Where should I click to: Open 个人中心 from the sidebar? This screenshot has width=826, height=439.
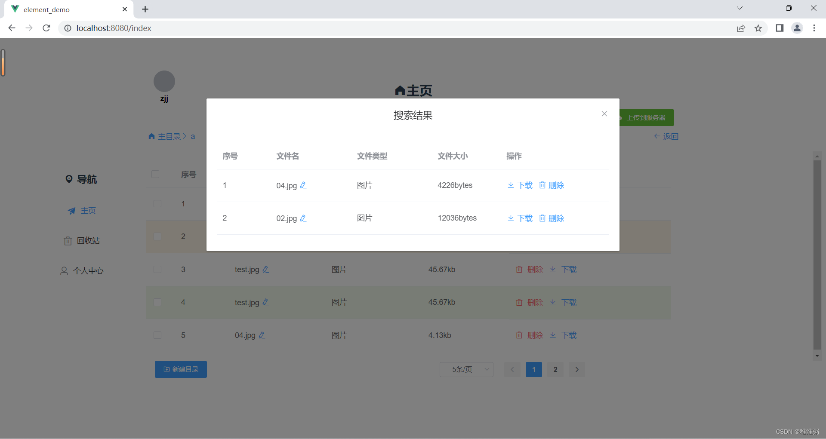click(x=88, y=271)
